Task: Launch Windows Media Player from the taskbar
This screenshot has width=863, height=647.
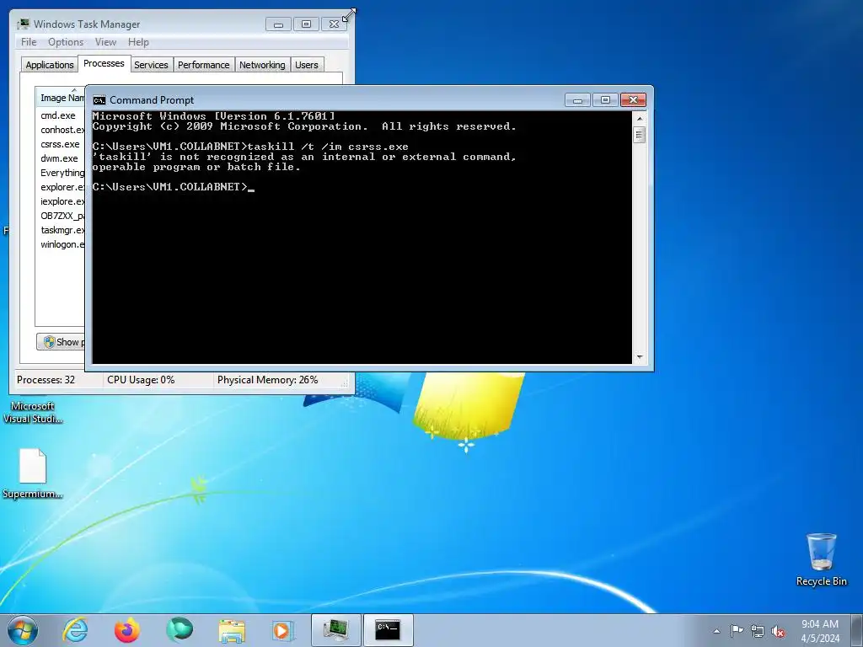Action: click(x=283, y=630)
